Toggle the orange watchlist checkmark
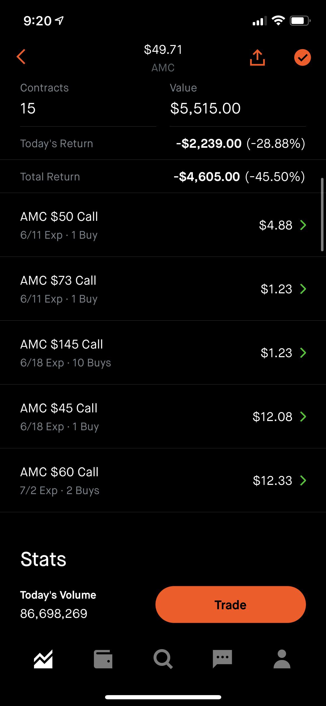The image size is (326, 706). (302, 58)
